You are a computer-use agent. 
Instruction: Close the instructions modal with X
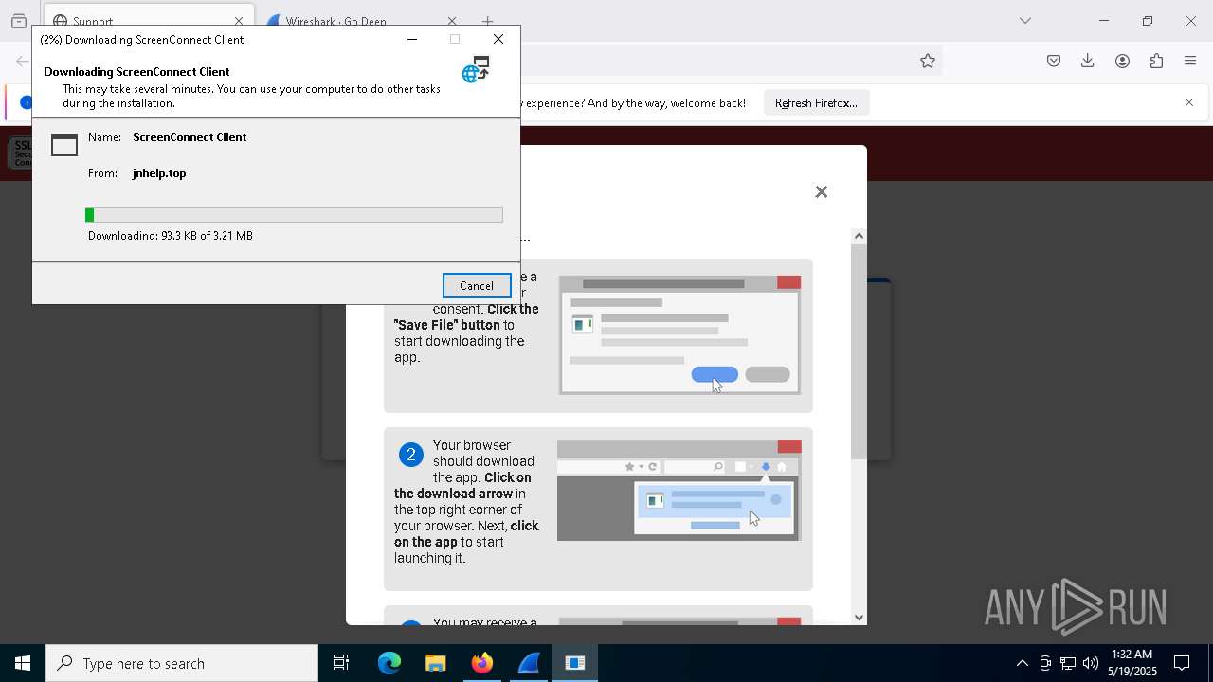pyautogui.click(x=822, y=192)
